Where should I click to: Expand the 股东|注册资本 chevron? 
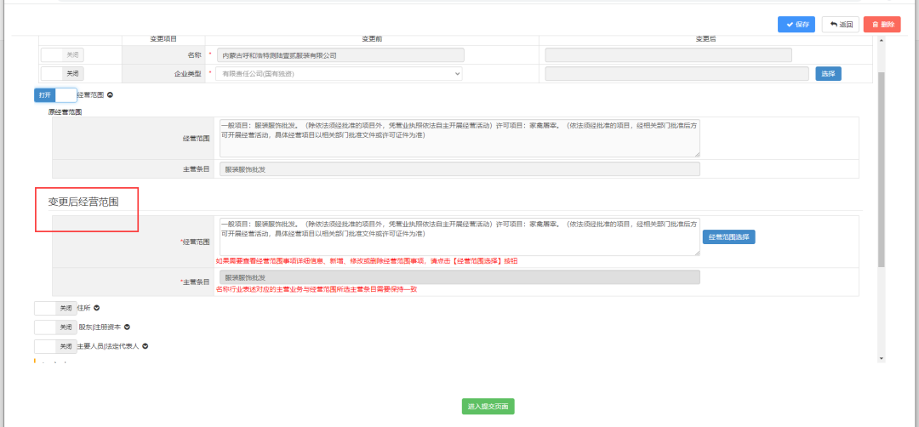127,327
